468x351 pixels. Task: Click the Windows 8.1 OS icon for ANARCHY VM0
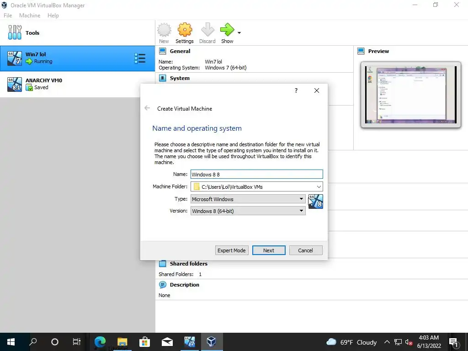click(15, 84)
